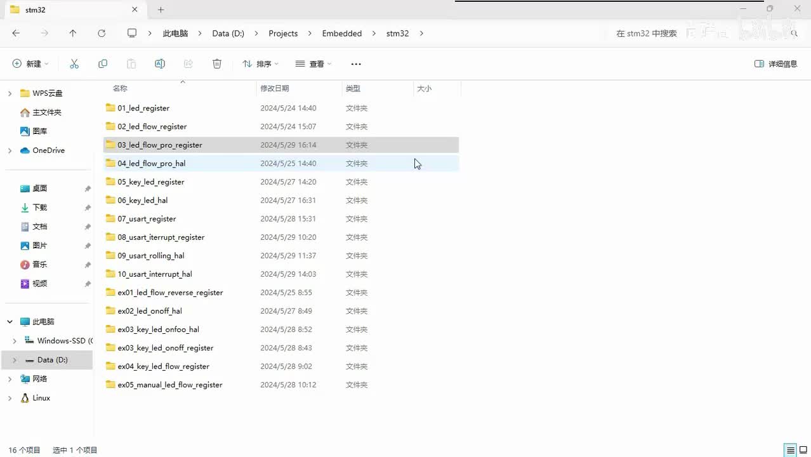Image resolution: width=811 pixels, height=457 pixels.
Task: Click Embedded in the breadcrumb path
Action: pos(342,34)
